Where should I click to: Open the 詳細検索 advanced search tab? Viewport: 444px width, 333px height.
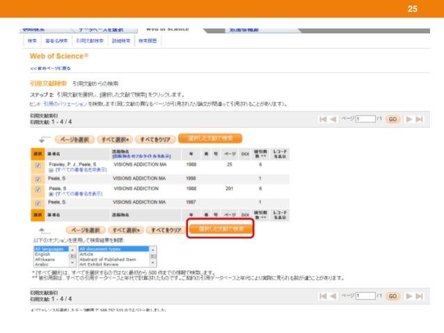tap(121, 41)
